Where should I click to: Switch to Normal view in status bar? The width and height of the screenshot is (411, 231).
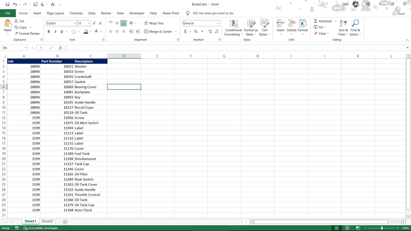coord(337,228)
